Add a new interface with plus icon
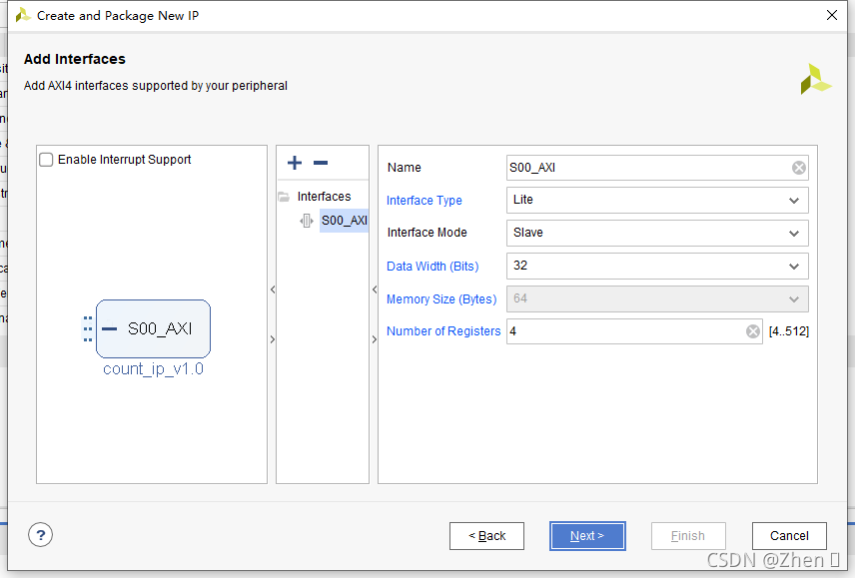 (x=295, y=163)
